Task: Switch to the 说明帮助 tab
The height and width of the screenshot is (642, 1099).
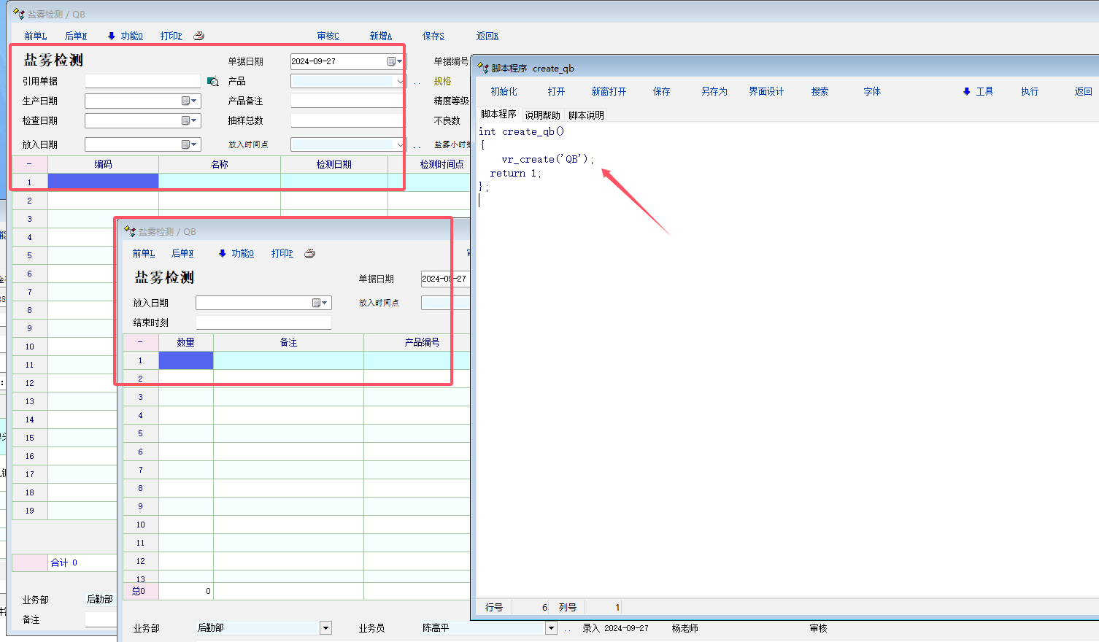Action: pos(542,115)
